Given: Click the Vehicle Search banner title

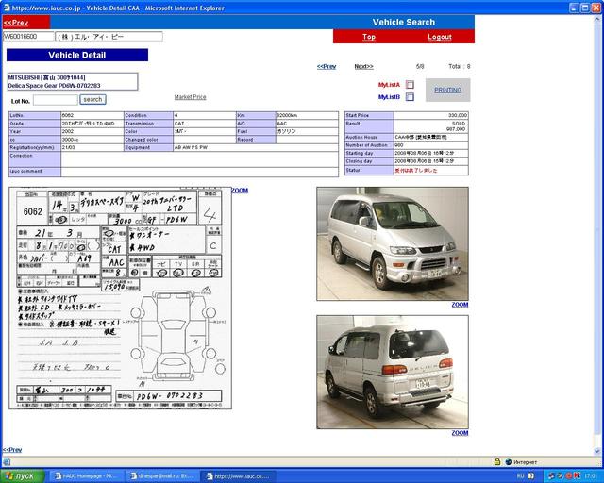Looking at the screenshot, I should (x=403, y=23).
